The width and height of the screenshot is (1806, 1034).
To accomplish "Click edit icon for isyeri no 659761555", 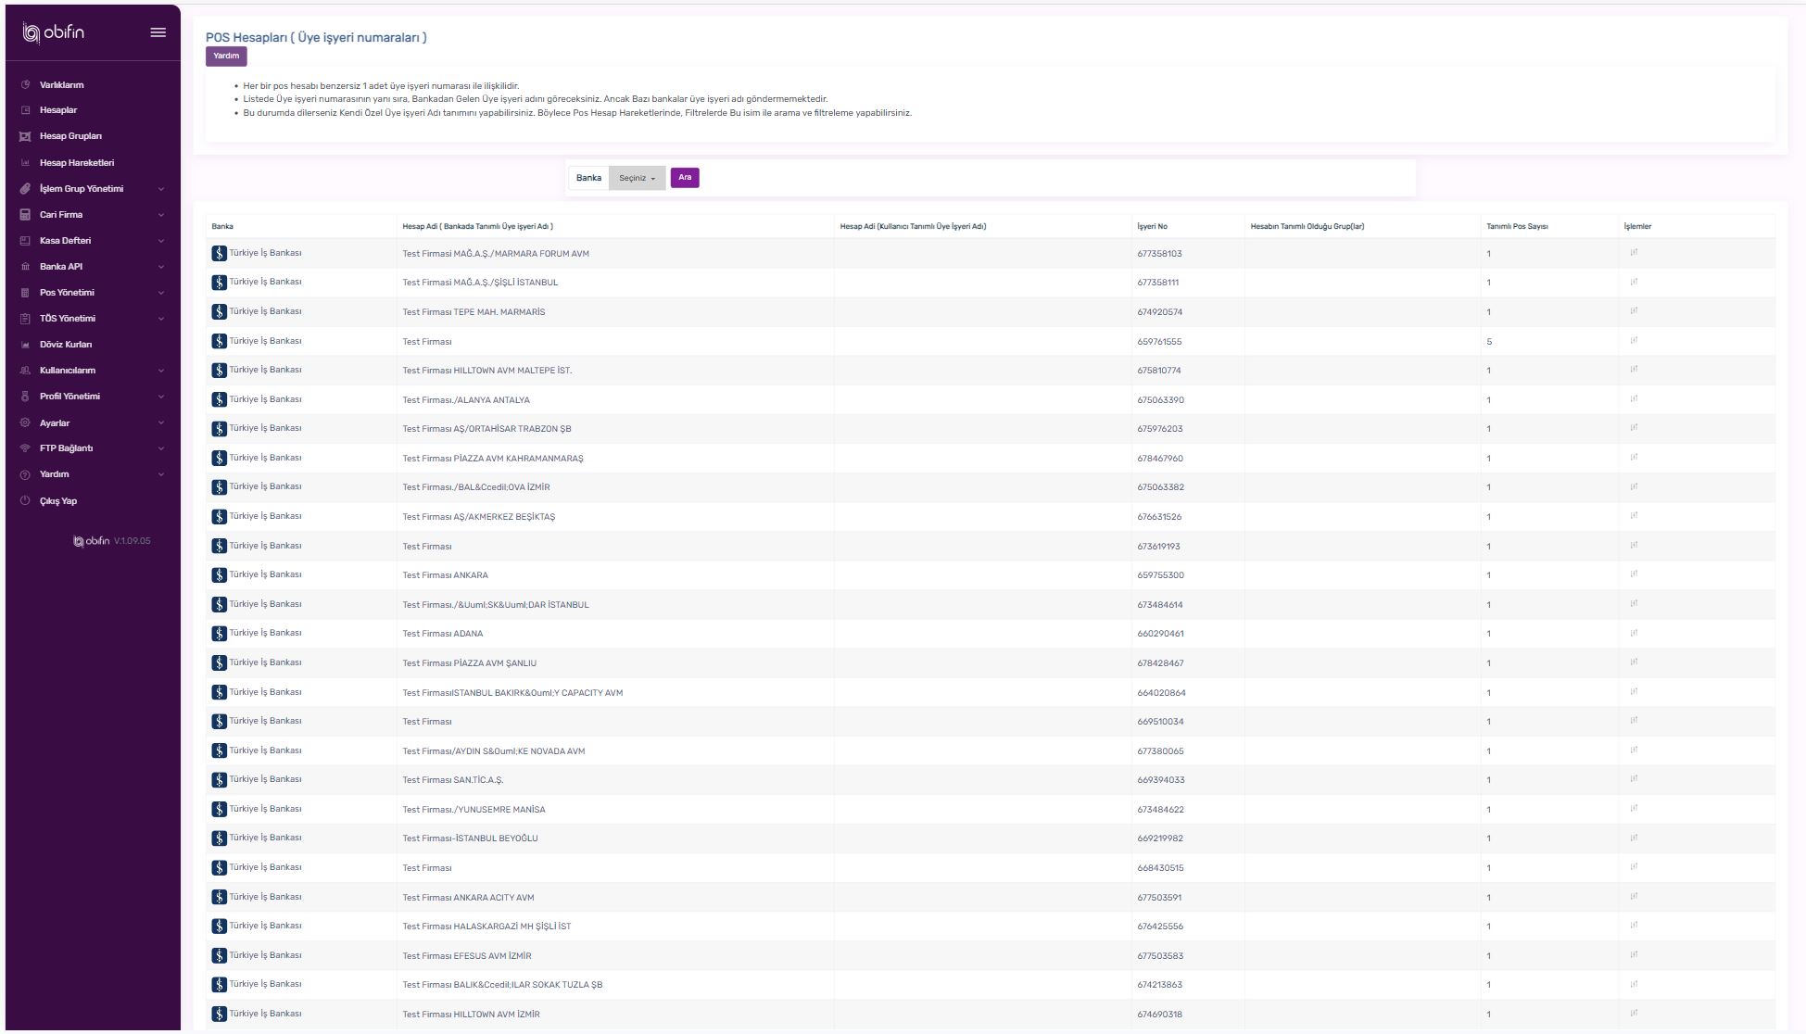I will (x=1634, y=340).
